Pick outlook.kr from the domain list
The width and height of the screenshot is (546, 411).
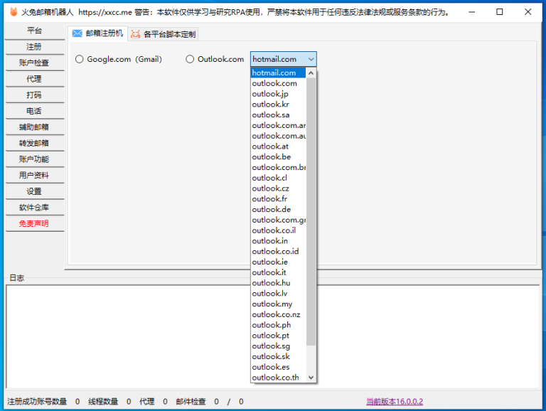278,104
